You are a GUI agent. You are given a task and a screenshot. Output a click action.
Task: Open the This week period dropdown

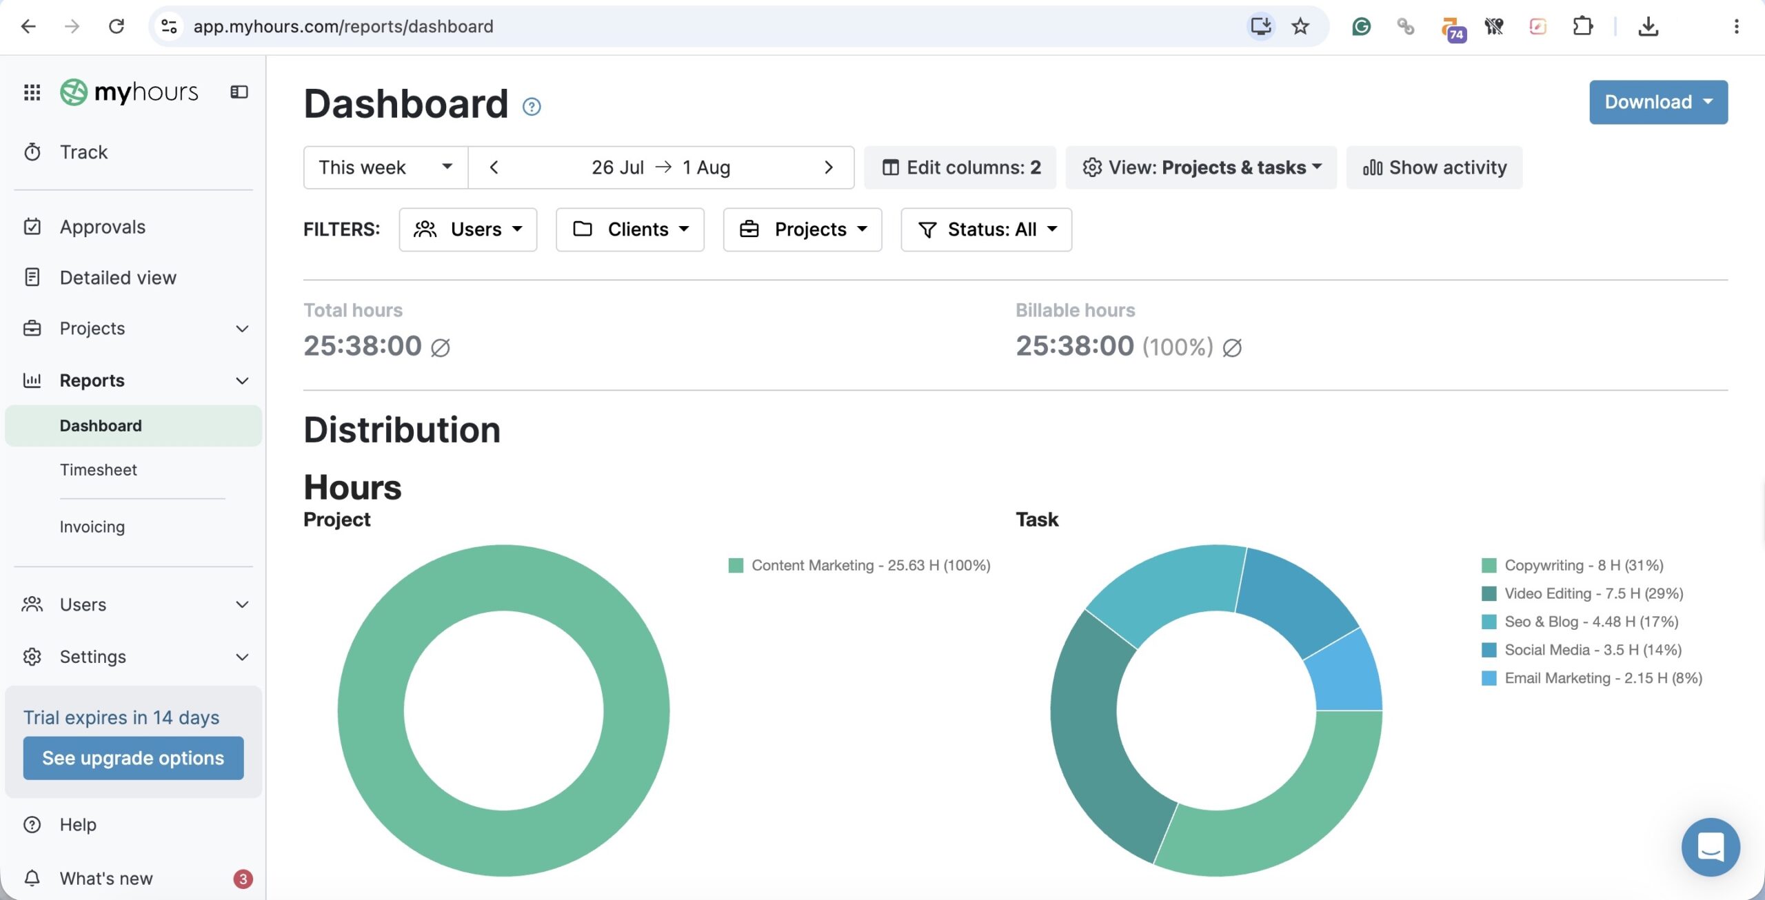click(x=385, y=167)
